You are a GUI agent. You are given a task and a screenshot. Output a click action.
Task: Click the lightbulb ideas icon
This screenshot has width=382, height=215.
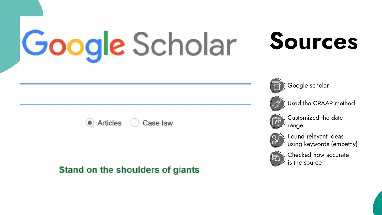[x=277, y=140]
